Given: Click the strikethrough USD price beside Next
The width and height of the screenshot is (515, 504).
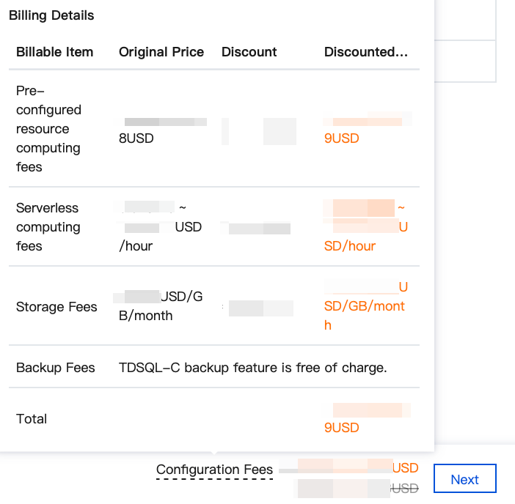Looking at the screenshot, I should coord(405,488).
